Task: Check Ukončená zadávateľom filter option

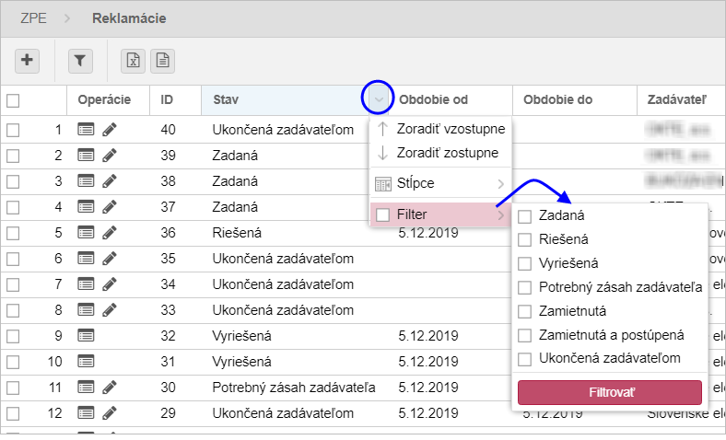Action: tap(524, 359)
